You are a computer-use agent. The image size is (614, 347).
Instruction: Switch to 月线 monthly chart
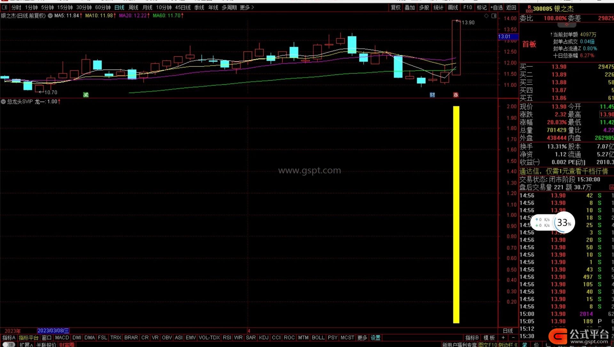point(147,7)
